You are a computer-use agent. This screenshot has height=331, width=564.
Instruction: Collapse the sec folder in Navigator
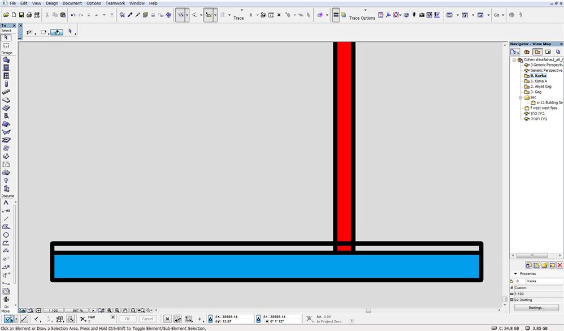click(520, 98)
